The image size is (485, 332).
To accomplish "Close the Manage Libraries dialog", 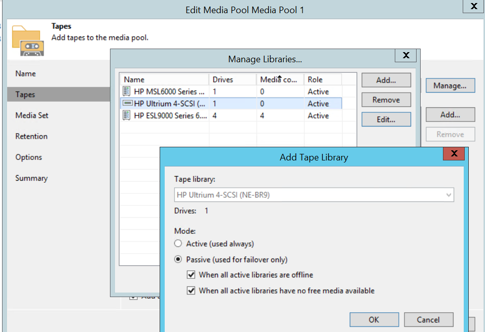I will pos(406,55).
